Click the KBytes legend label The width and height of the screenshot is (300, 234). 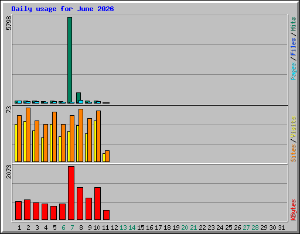pyautogui.click(x=294, y=210)
